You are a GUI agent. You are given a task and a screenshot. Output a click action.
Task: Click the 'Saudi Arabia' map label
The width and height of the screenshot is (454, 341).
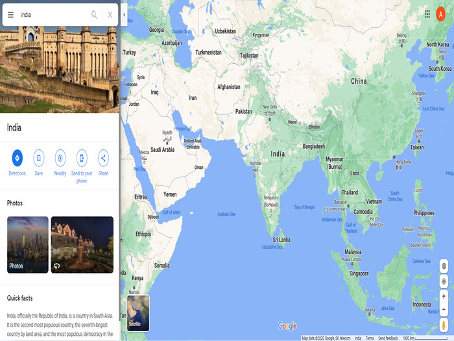point(162,149)
